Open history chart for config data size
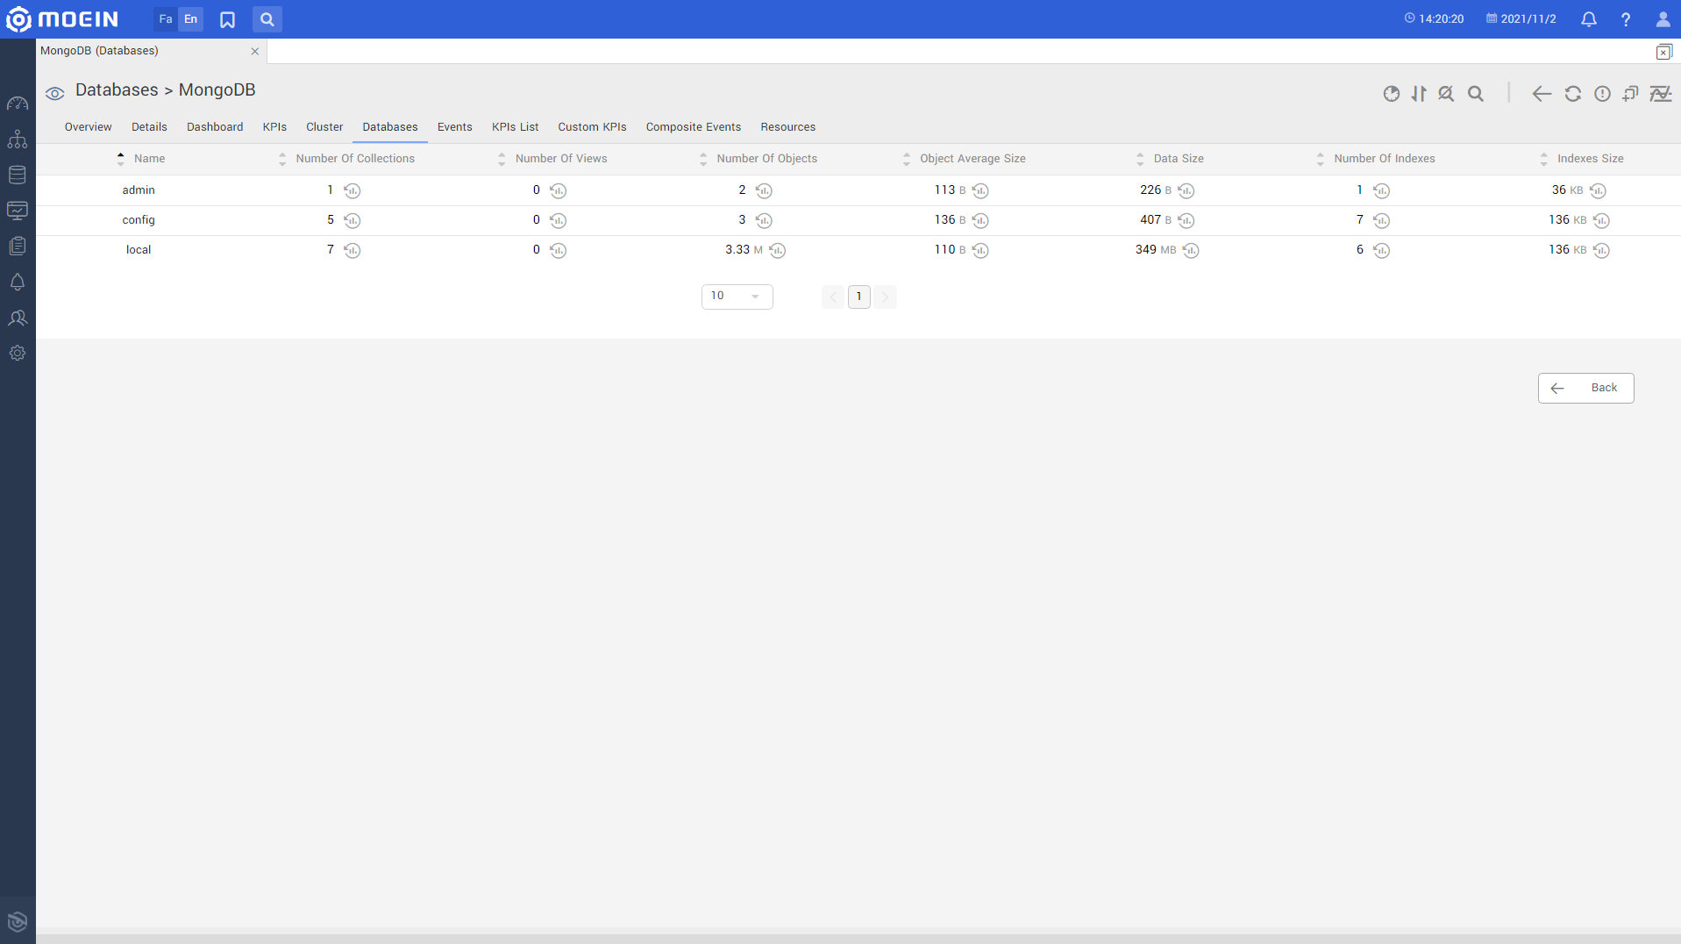Viewport: 1681px width, 944px height. [1186, 220]
